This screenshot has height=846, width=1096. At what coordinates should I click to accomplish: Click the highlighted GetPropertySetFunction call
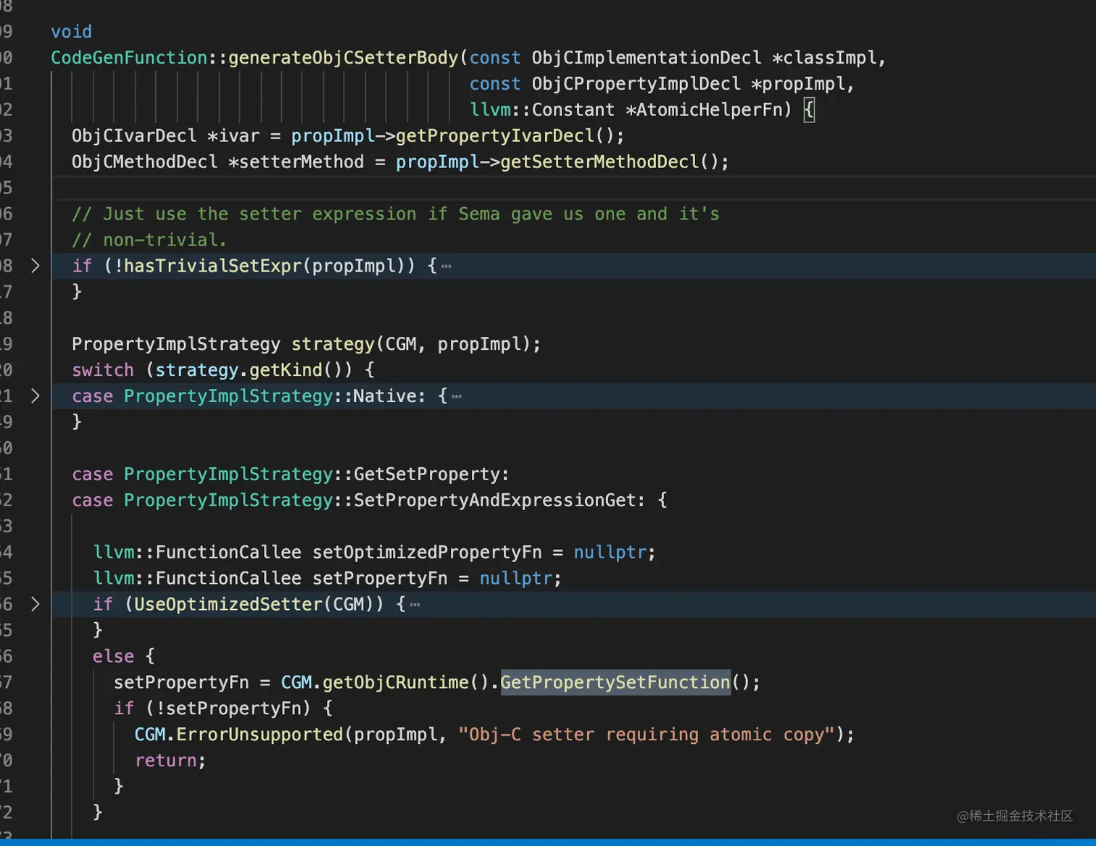click(615, 683)
